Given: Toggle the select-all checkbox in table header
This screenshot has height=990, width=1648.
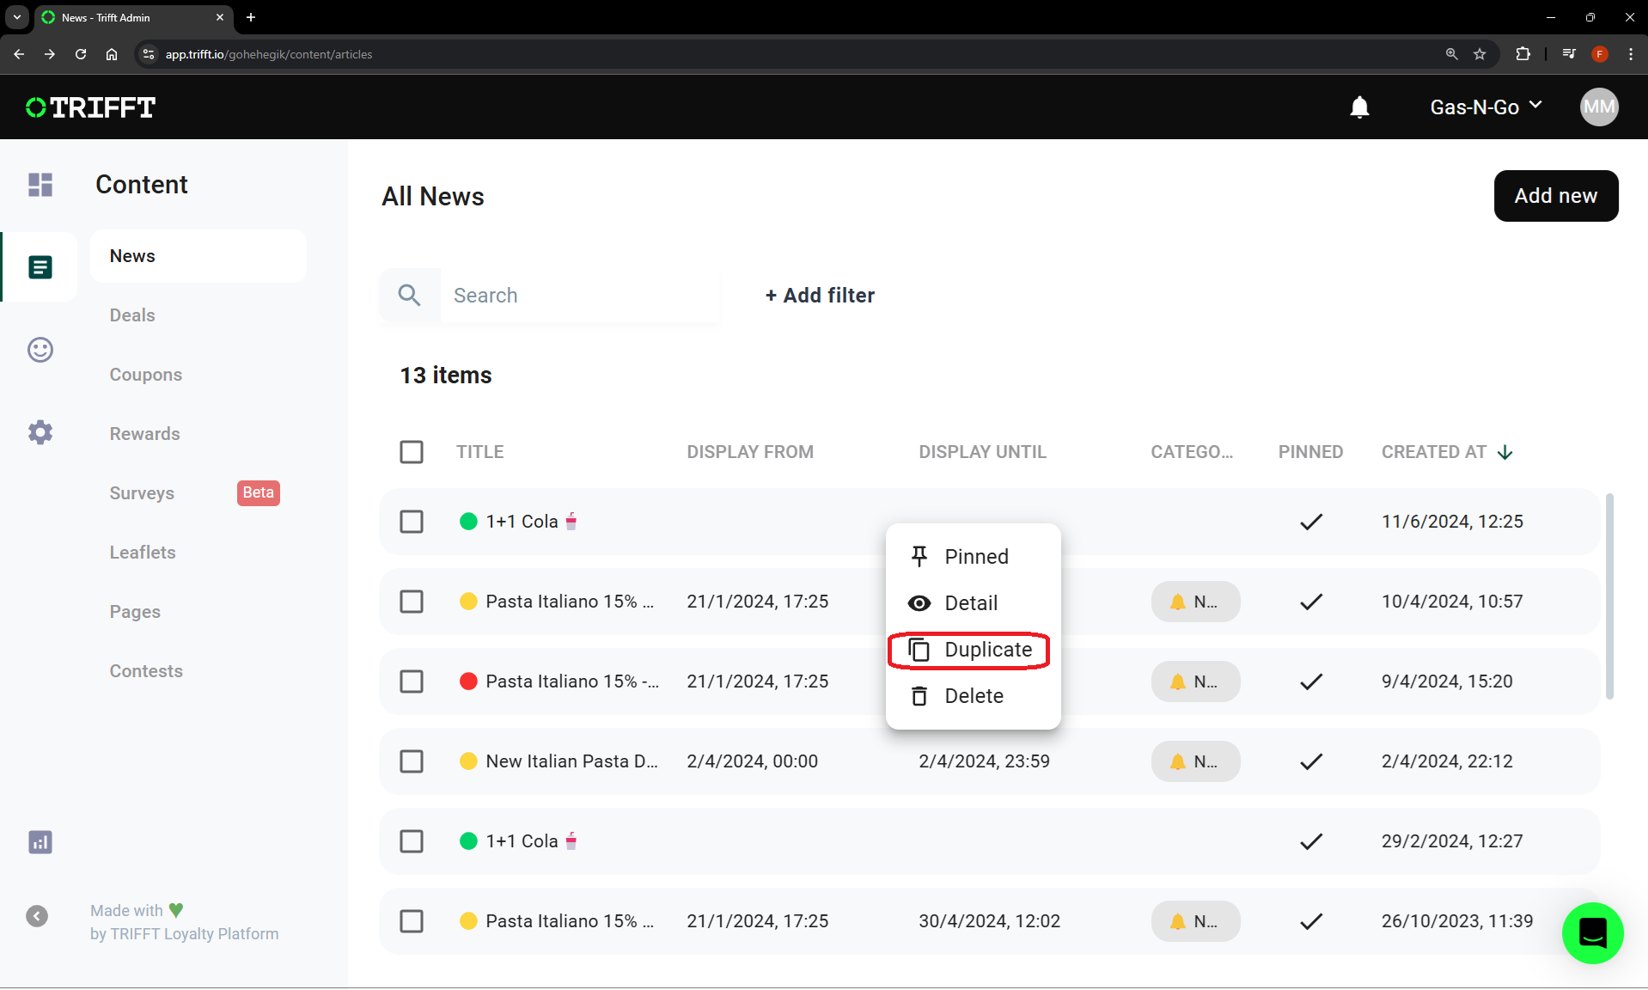Looking at the screenshot, I should 412,452.
